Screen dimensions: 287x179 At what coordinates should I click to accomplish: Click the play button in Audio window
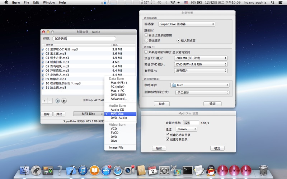(64, 101)
